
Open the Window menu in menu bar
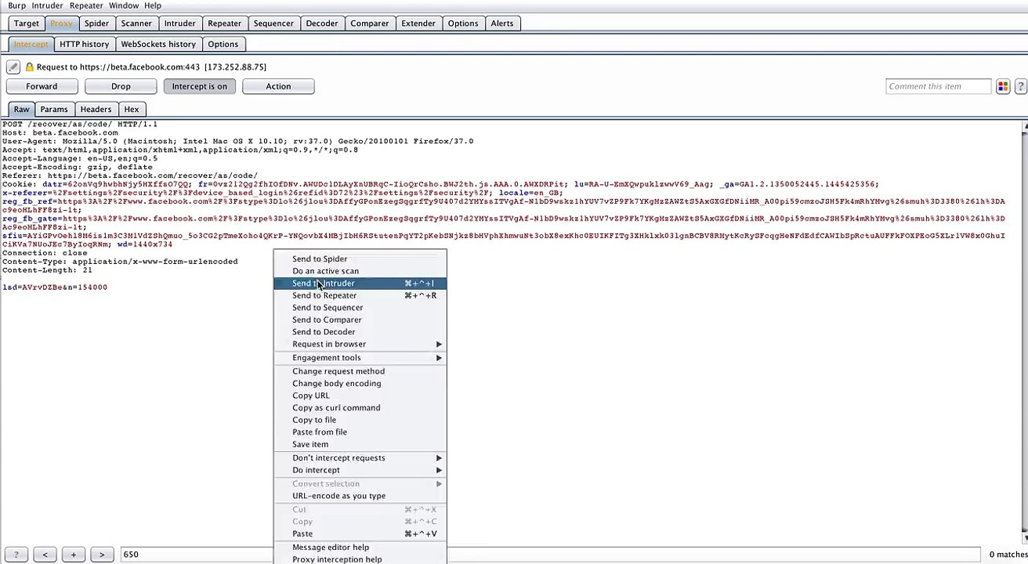124,5
